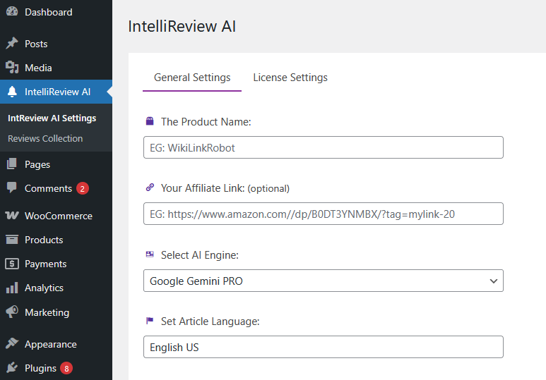Open the Payments menu link
546x380 pixels.
point(45,264)
